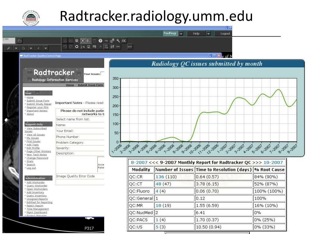Click Page Other Workers link

tap(39, 151)
